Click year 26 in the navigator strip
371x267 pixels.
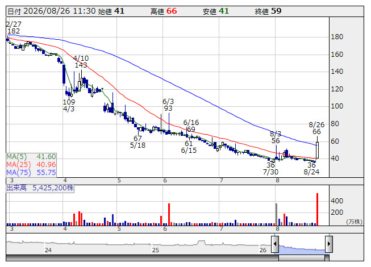click(x=262, y=250)
